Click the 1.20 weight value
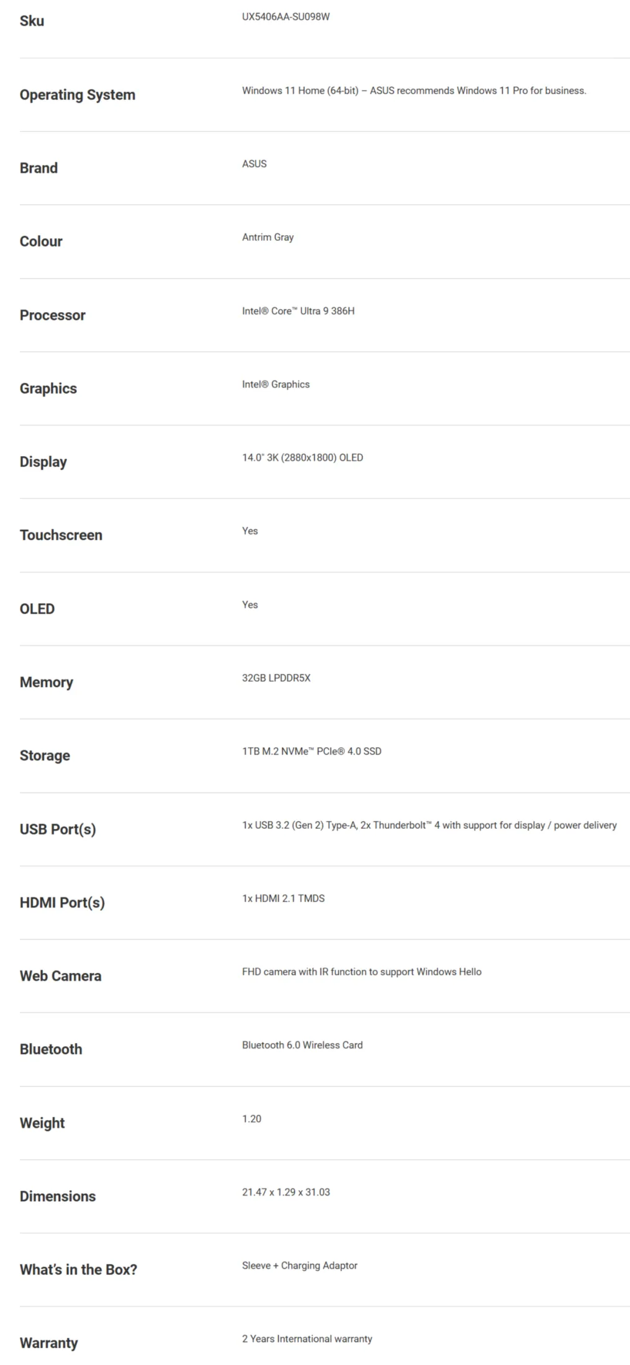Image resolution: width=630 pixels, height=1365 pixels. (x=251, y=1119)
